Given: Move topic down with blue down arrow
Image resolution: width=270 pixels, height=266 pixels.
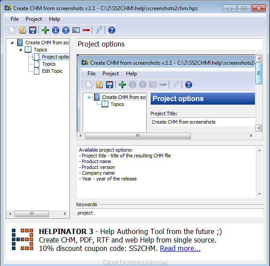Looking at the screenshot, I should pyautogui.click(x=55, y=30).
